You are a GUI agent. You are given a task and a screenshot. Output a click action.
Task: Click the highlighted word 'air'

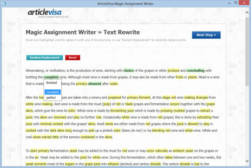[37, 157]
